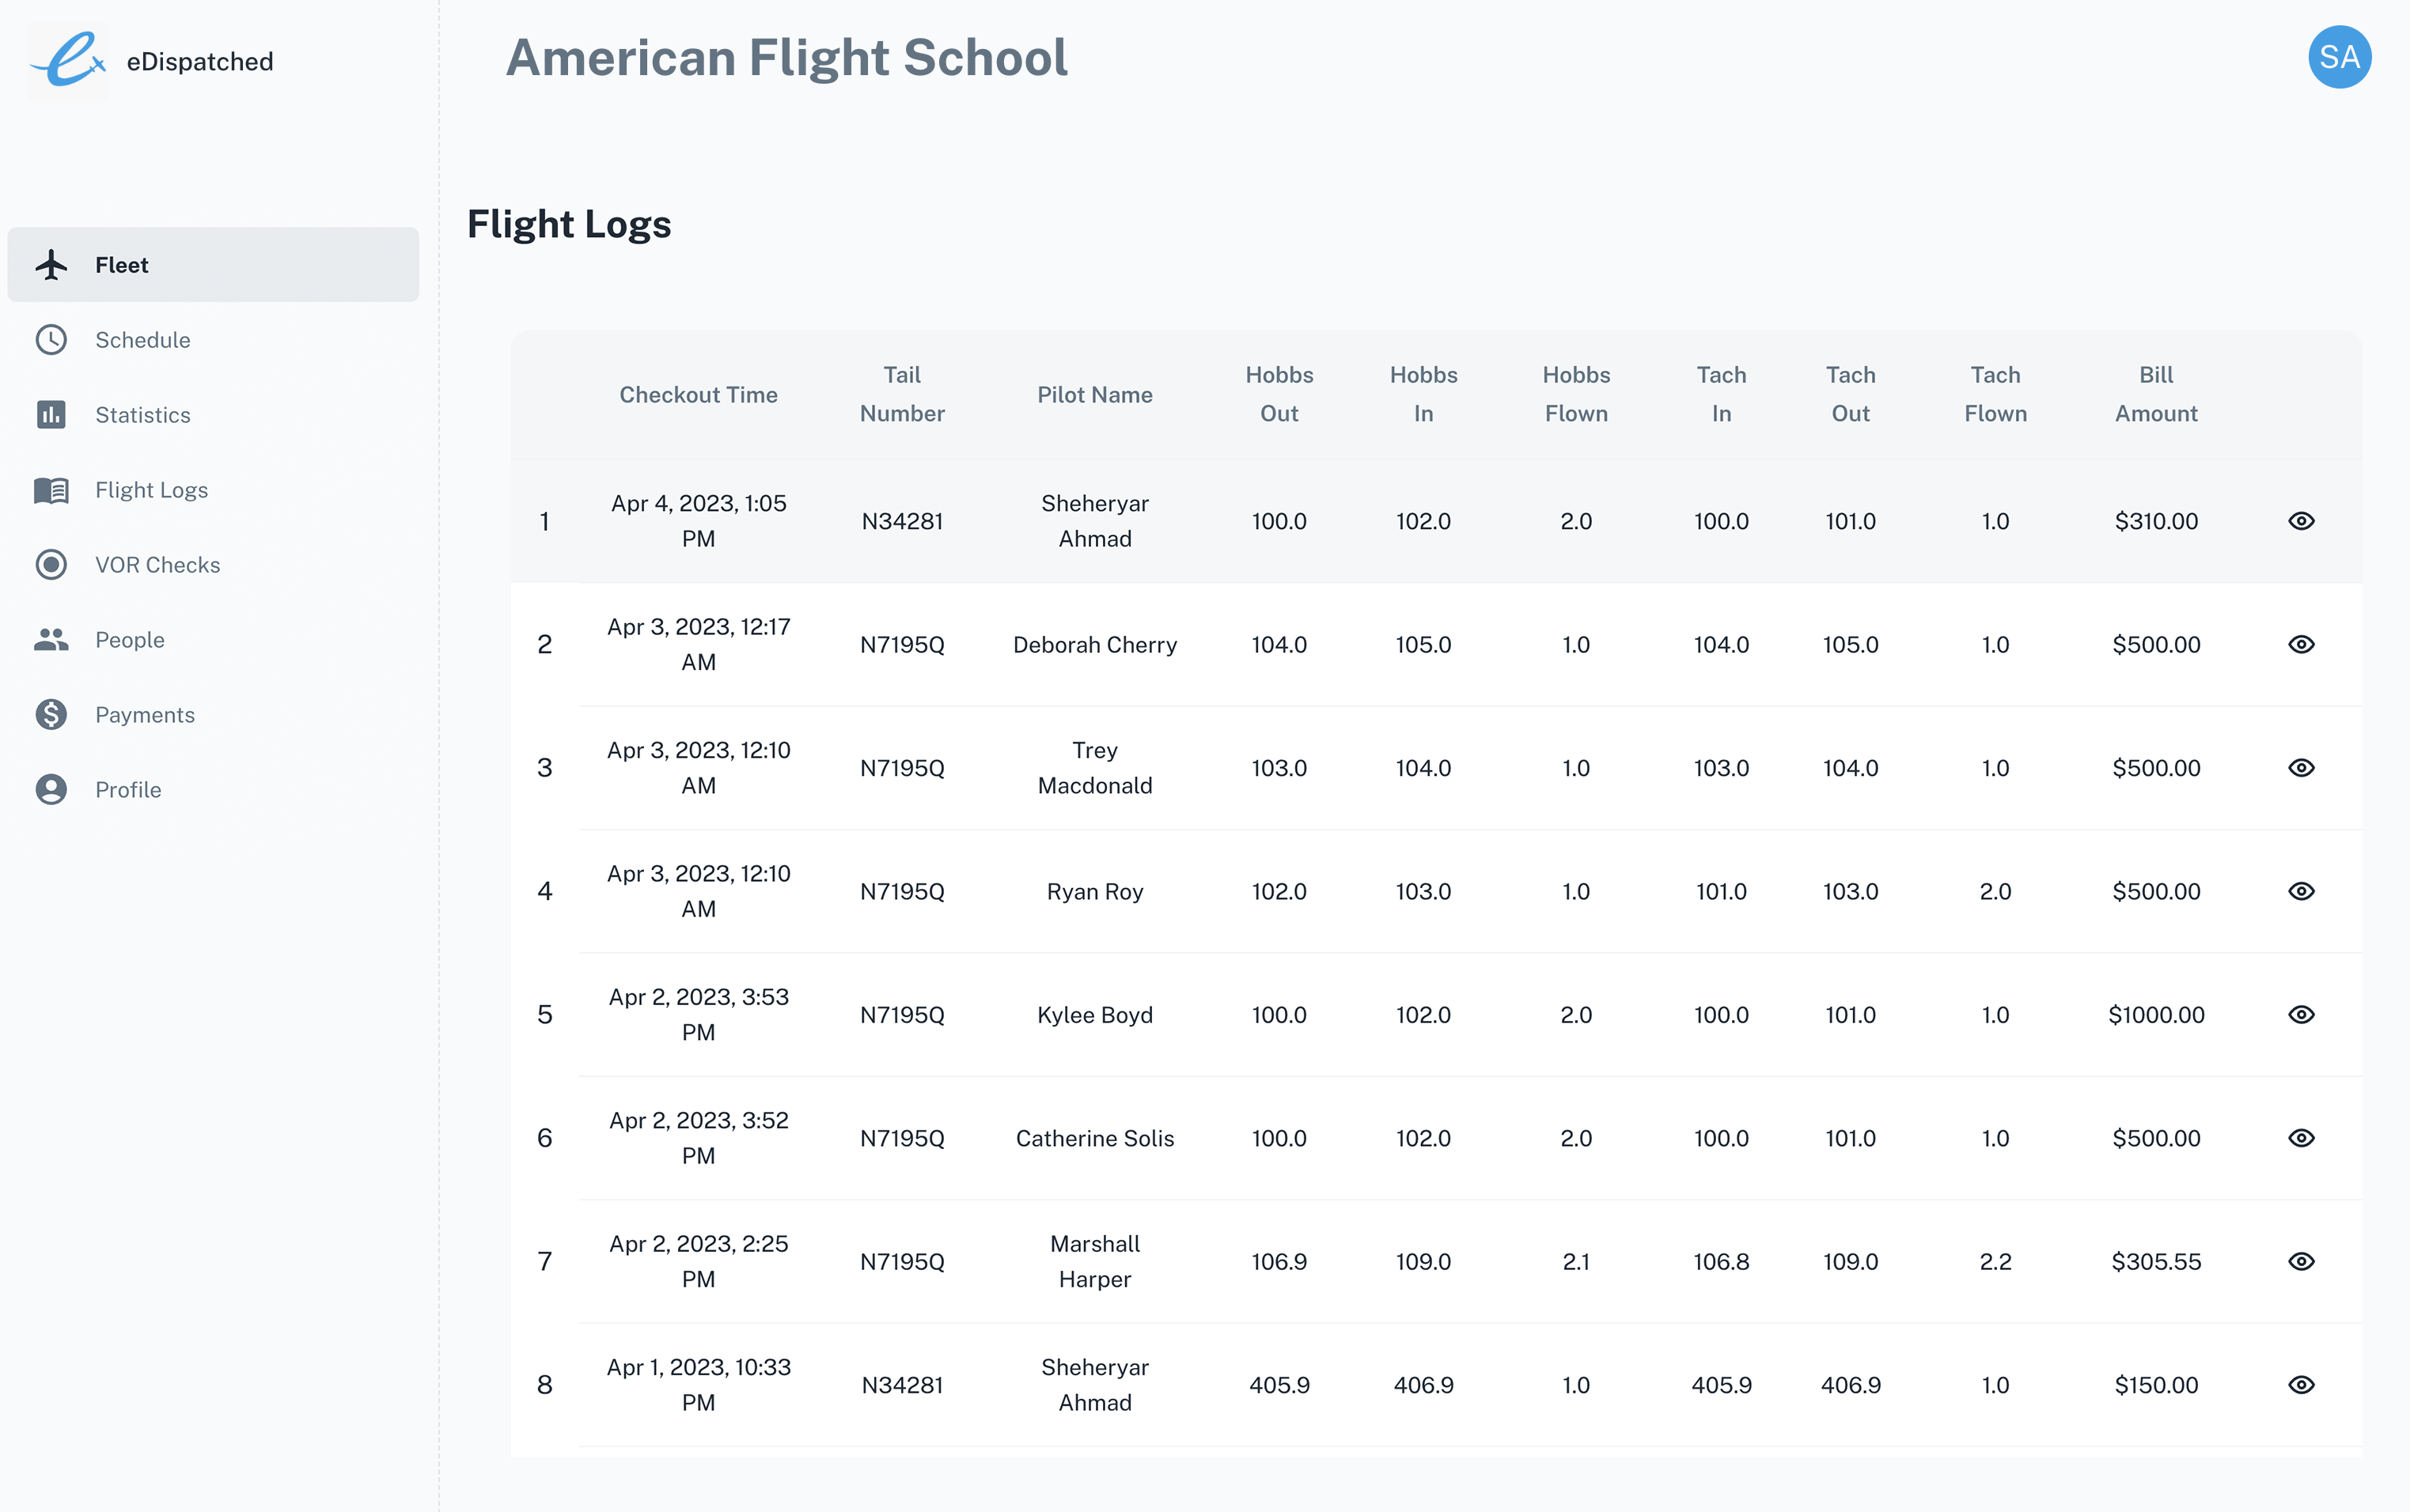View Ryan Roy's flight log entry

[x=2301, y=892]
